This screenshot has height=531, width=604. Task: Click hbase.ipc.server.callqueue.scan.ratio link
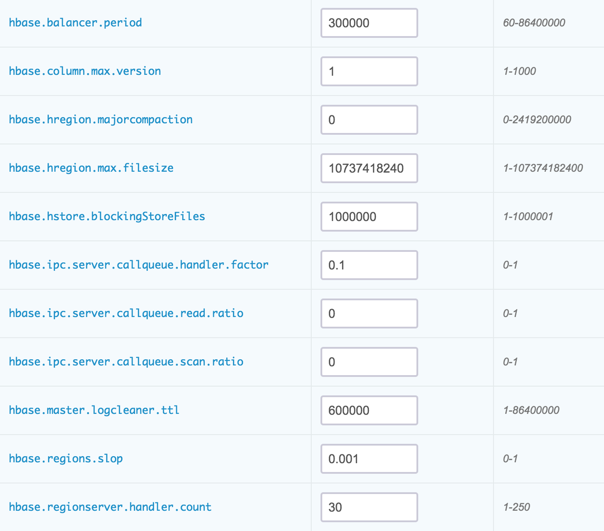pyautogui.click(x=126, y=362)
